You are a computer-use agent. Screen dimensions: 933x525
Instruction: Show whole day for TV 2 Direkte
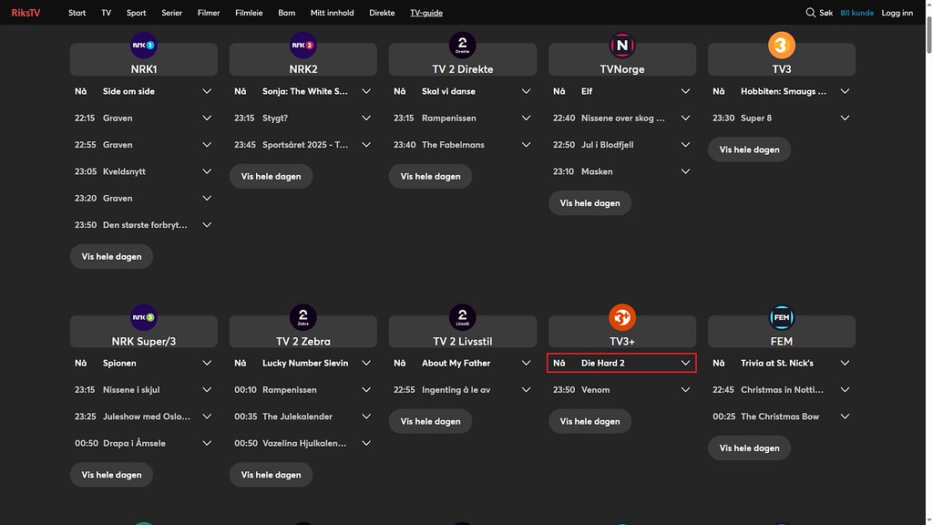[x=430, y=176]
